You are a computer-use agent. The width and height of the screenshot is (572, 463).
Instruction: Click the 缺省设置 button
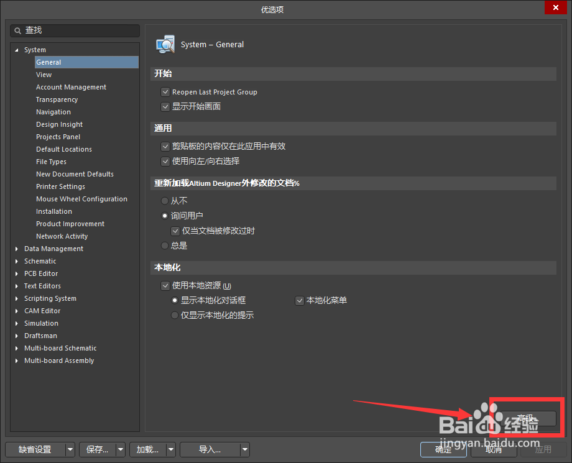35,449
